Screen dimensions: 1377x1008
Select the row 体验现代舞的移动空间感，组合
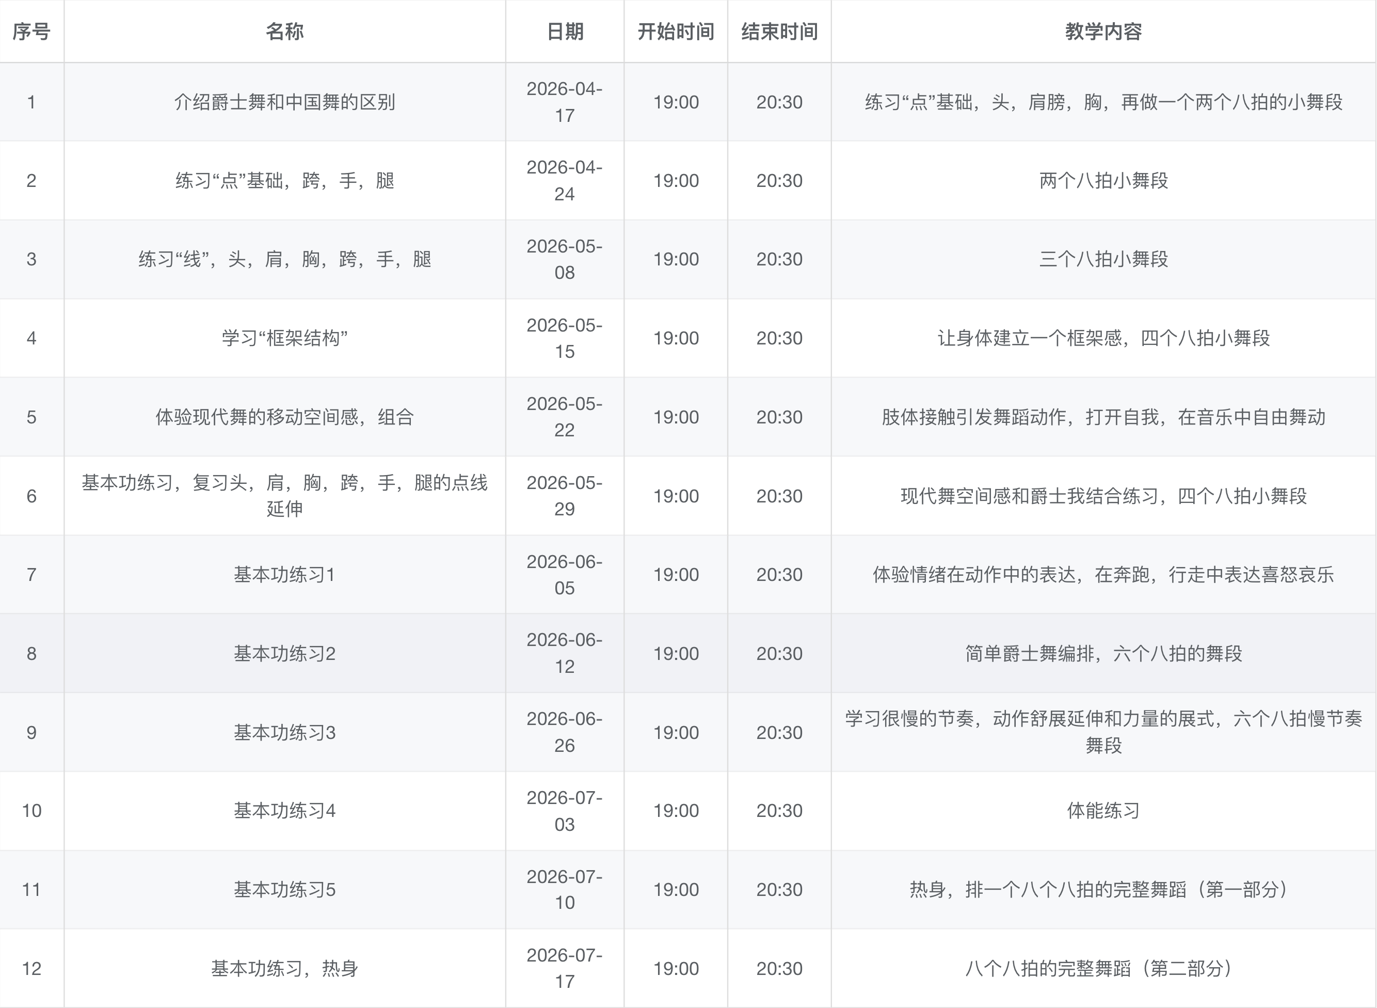284,417
